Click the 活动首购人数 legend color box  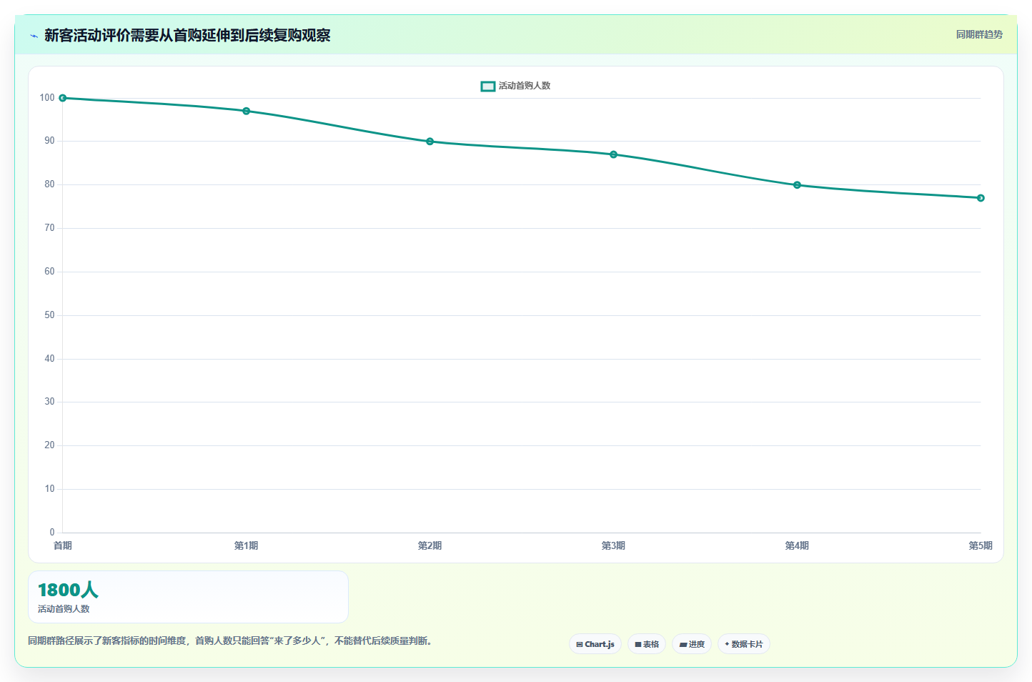pos(488,86)
